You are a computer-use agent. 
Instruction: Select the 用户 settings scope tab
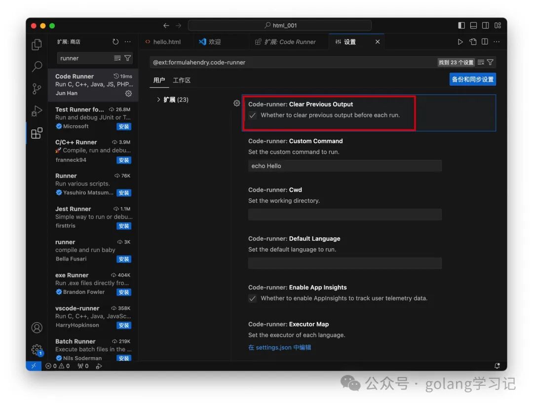coord(159,80)
